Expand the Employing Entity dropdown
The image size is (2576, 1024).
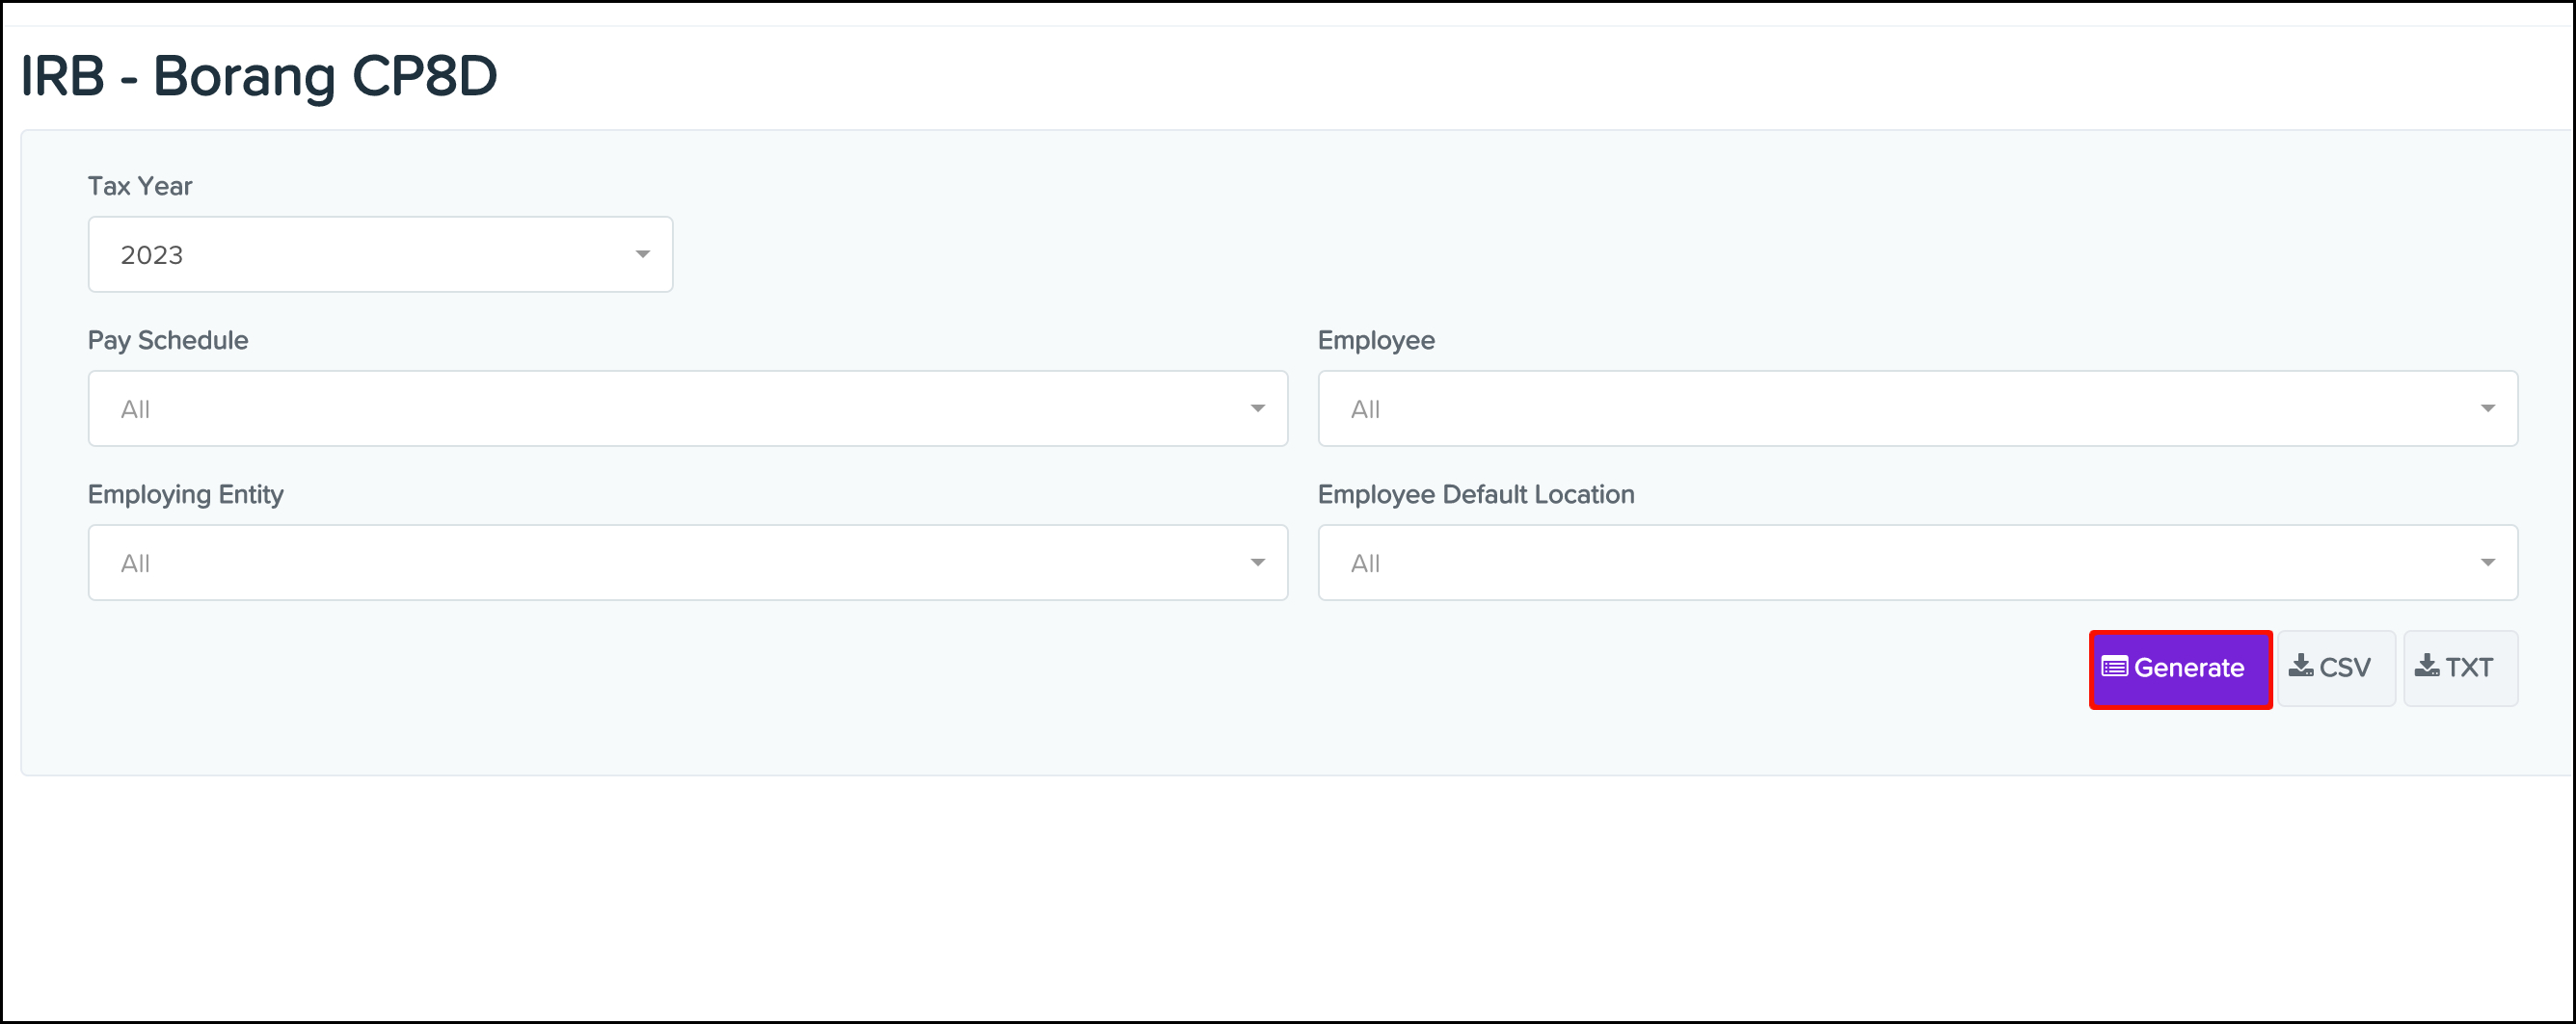pos(688,562)
